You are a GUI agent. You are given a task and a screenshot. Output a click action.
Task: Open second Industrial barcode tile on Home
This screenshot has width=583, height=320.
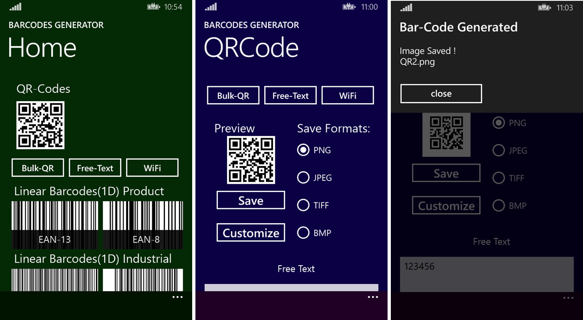tap(142, 280)
